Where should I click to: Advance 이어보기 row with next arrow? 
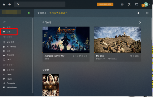(x=140, y=22)
